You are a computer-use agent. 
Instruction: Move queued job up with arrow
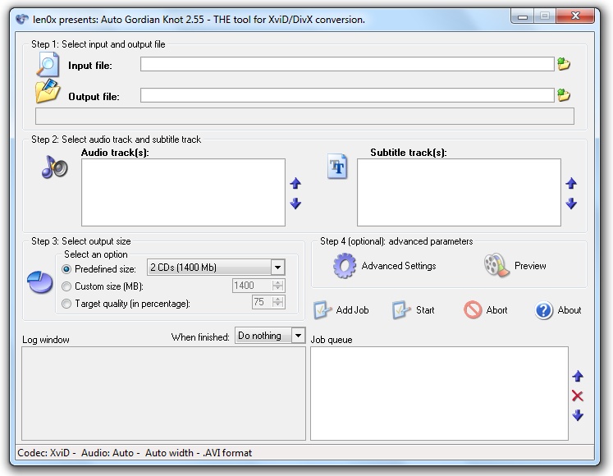click(578, 376)
